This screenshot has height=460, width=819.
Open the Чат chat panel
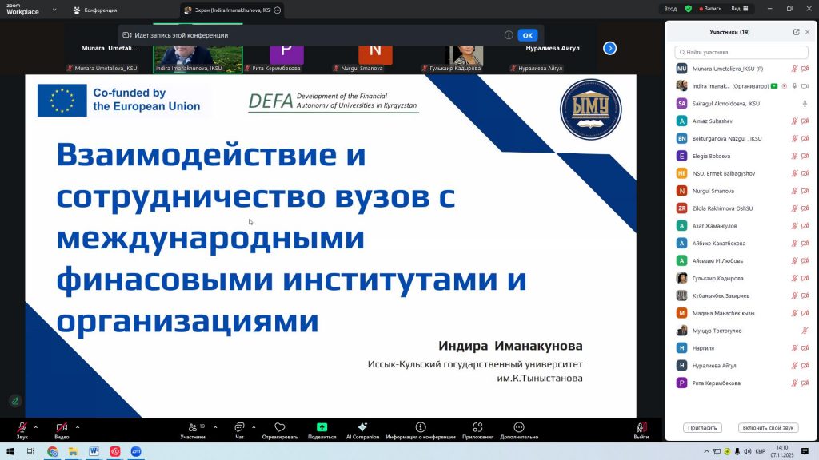click(239, 428)
